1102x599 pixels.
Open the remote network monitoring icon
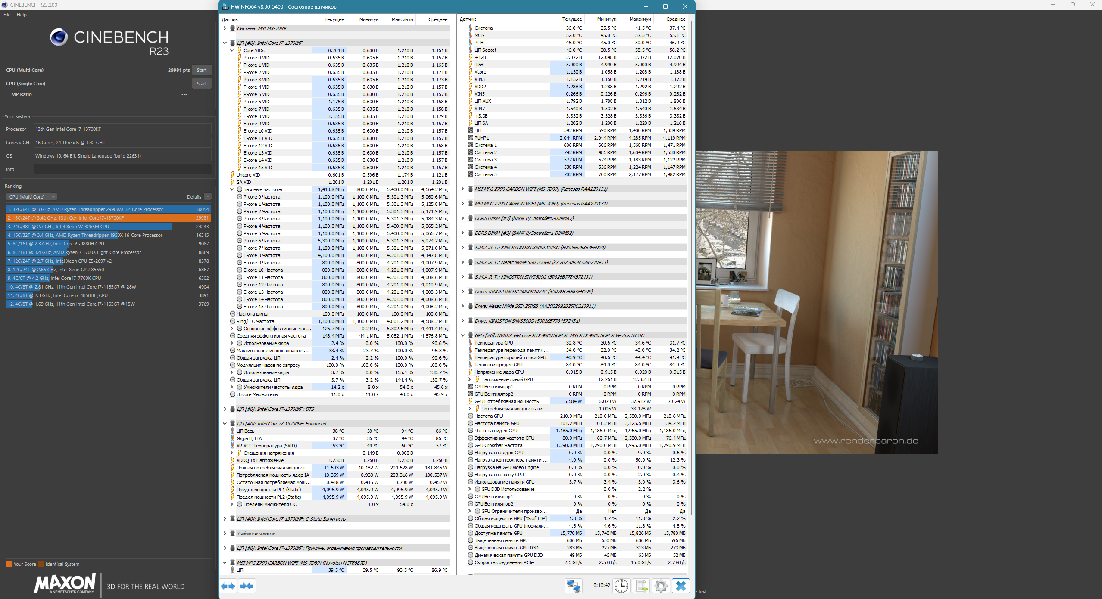click(x=574, y=586)
